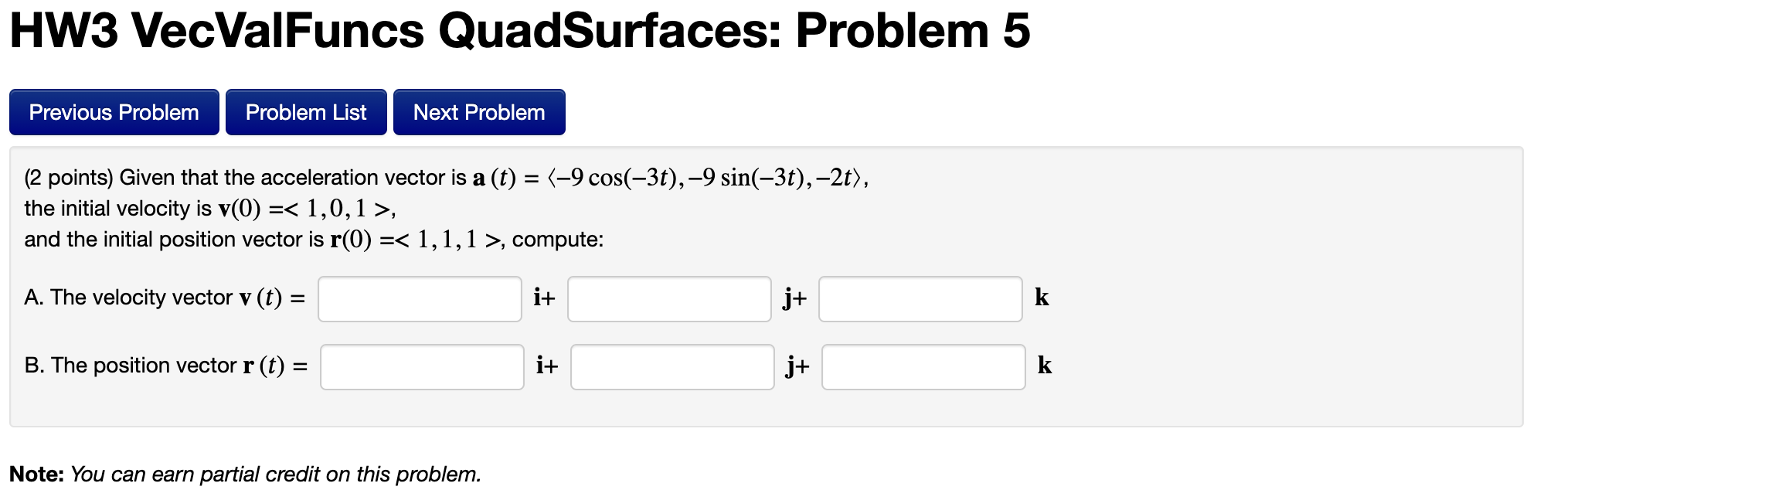Go to the Next Problem
1768x490 pixels.
[x=479, y=112]
